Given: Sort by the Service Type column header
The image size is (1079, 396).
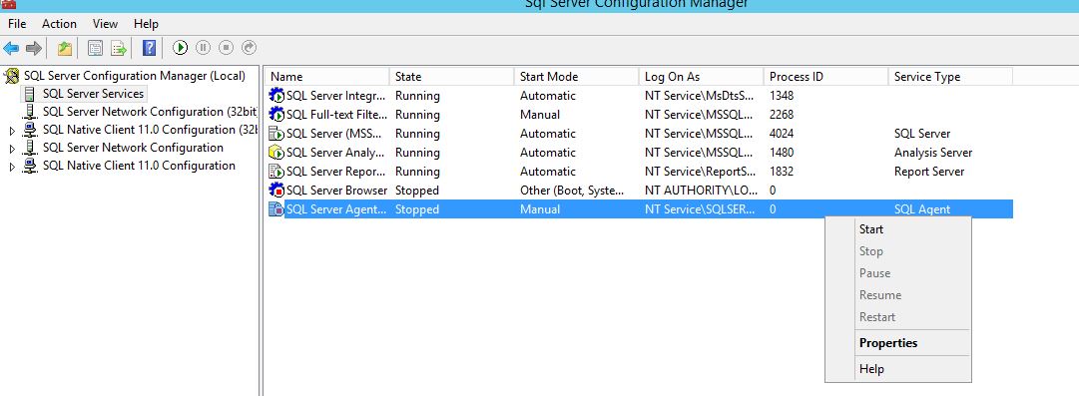Looking at the screenshot, I should pyautogui.click(x=950, y=77).
